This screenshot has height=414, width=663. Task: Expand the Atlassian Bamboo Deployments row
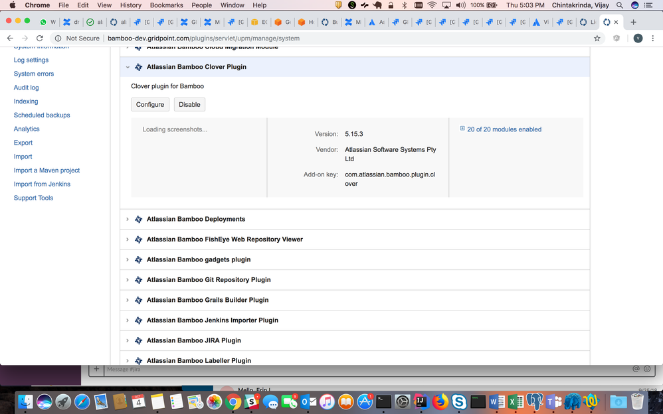(128, 219)
